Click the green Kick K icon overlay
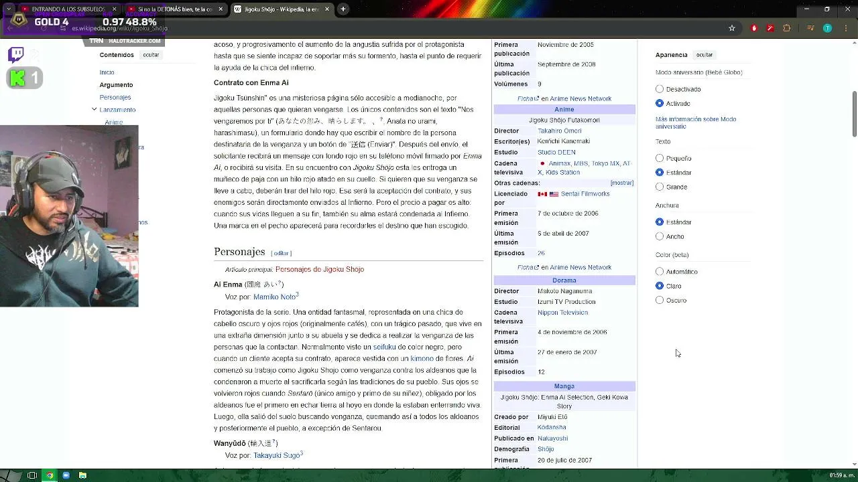The width and height of the screenshot is (858, 482). click(18, 78)
